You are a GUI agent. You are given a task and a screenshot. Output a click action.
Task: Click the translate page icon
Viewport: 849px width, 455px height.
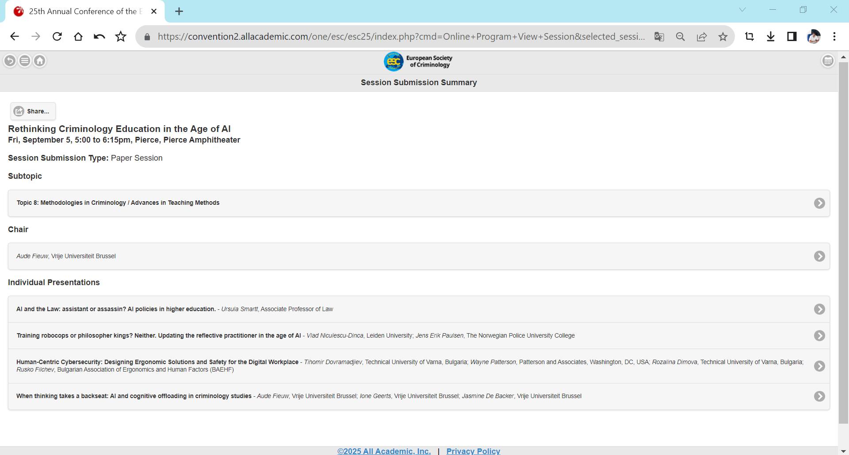[x=659, y=37]
